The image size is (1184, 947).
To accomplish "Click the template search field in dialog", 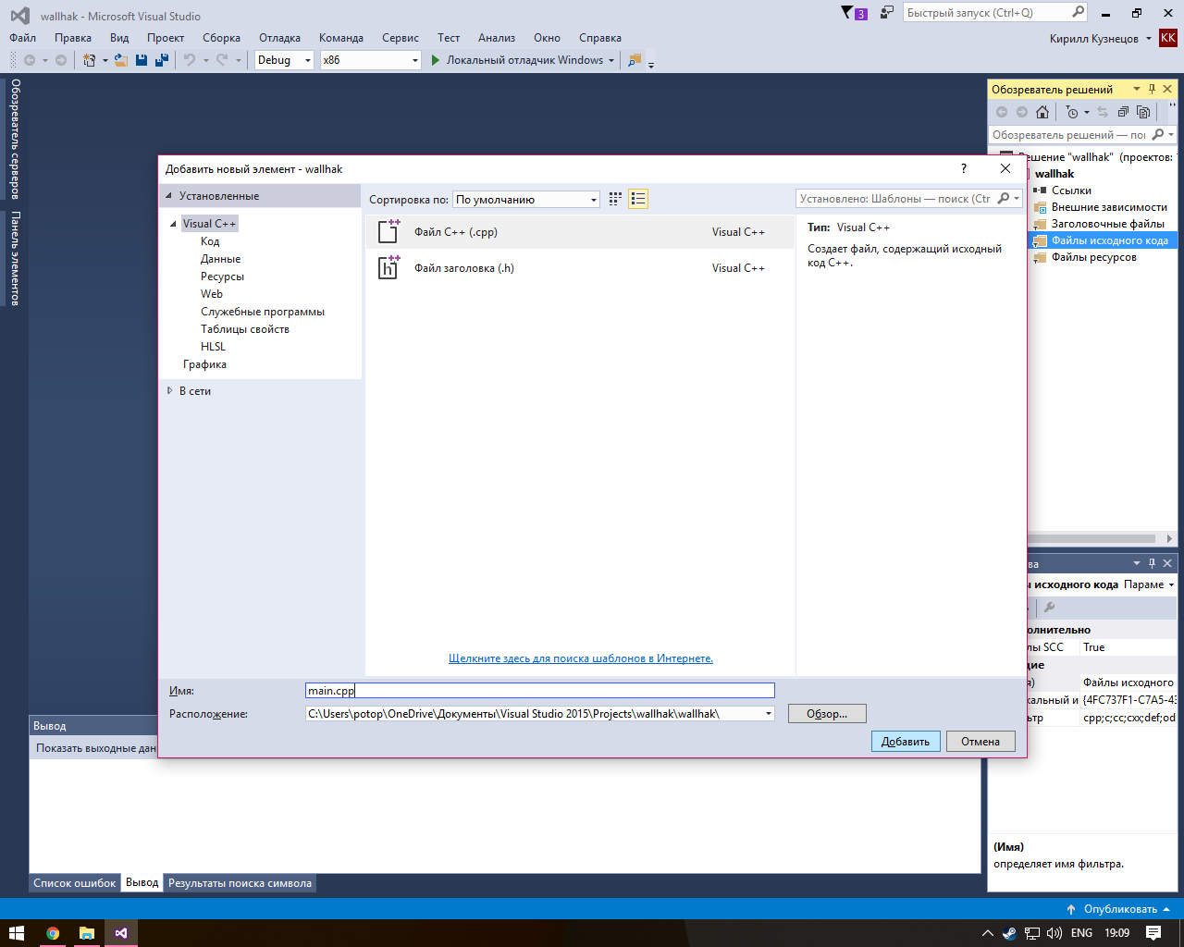I will tap(909, 199).
